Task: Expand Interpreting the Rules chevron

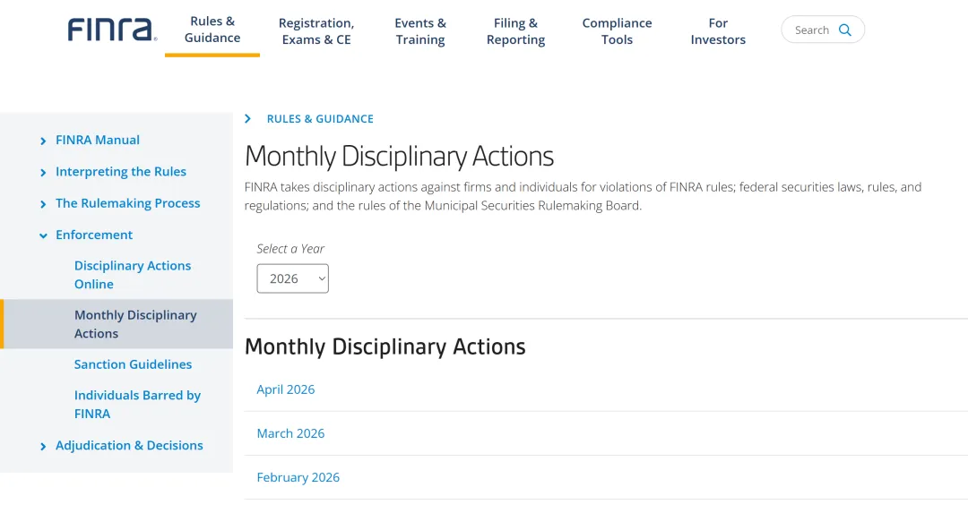Action: (43, 173)
